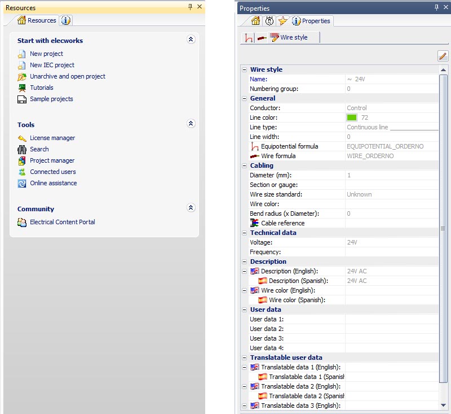Click the Electrical Content Portal icon
This screenshot has width=451, height=414.
coord(22,222)
